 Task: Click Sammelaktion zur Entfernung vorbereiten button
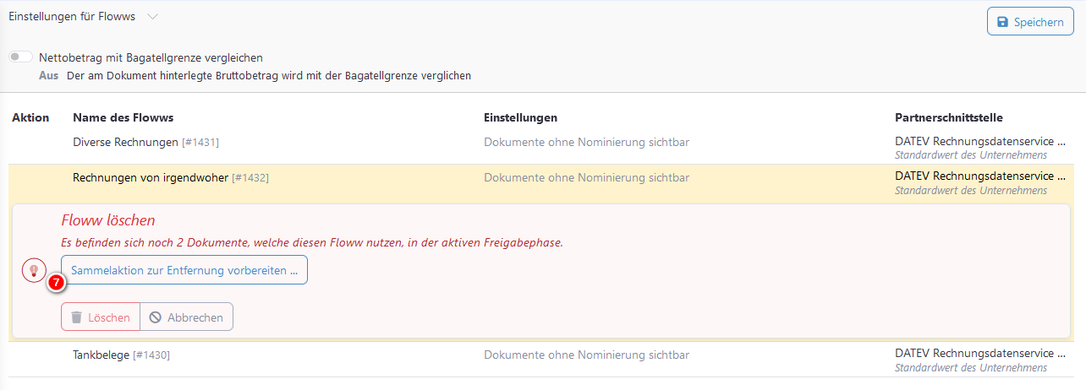(x=184, y=270)
